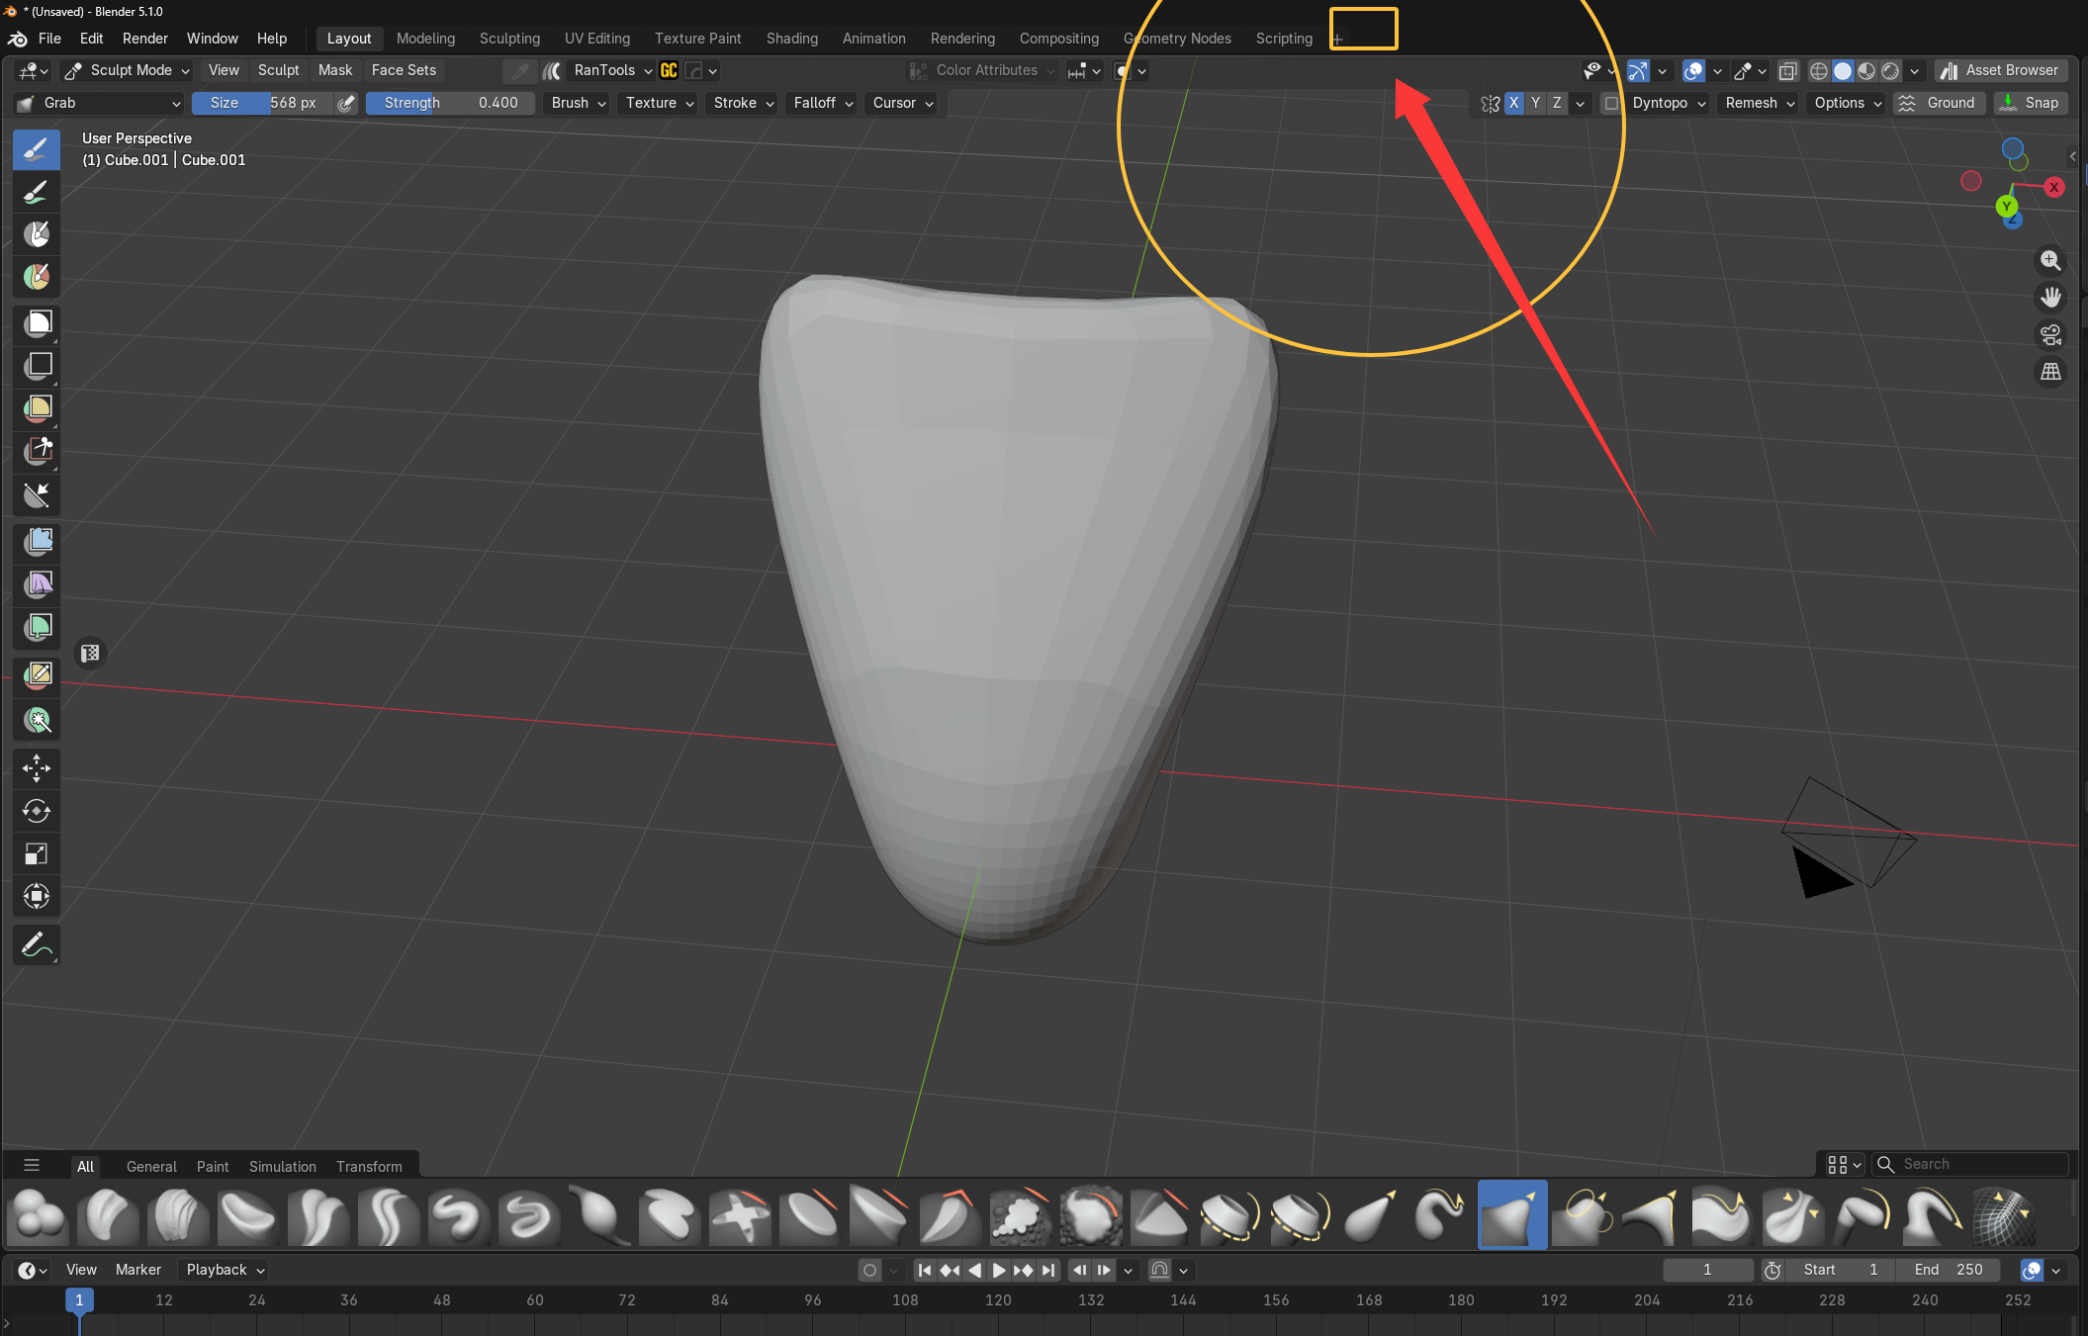Click the size pressure pen icon
Viewport: 2088px width, 1336px height.
coord(345,103)
